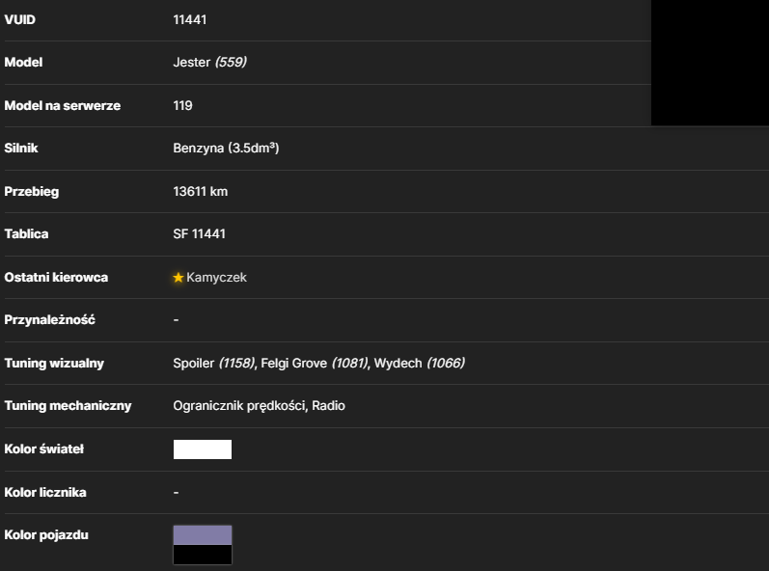This screenshot has width=769, height=571.
Task: Click the Kolor licznika label
Action: coord(45,492)
